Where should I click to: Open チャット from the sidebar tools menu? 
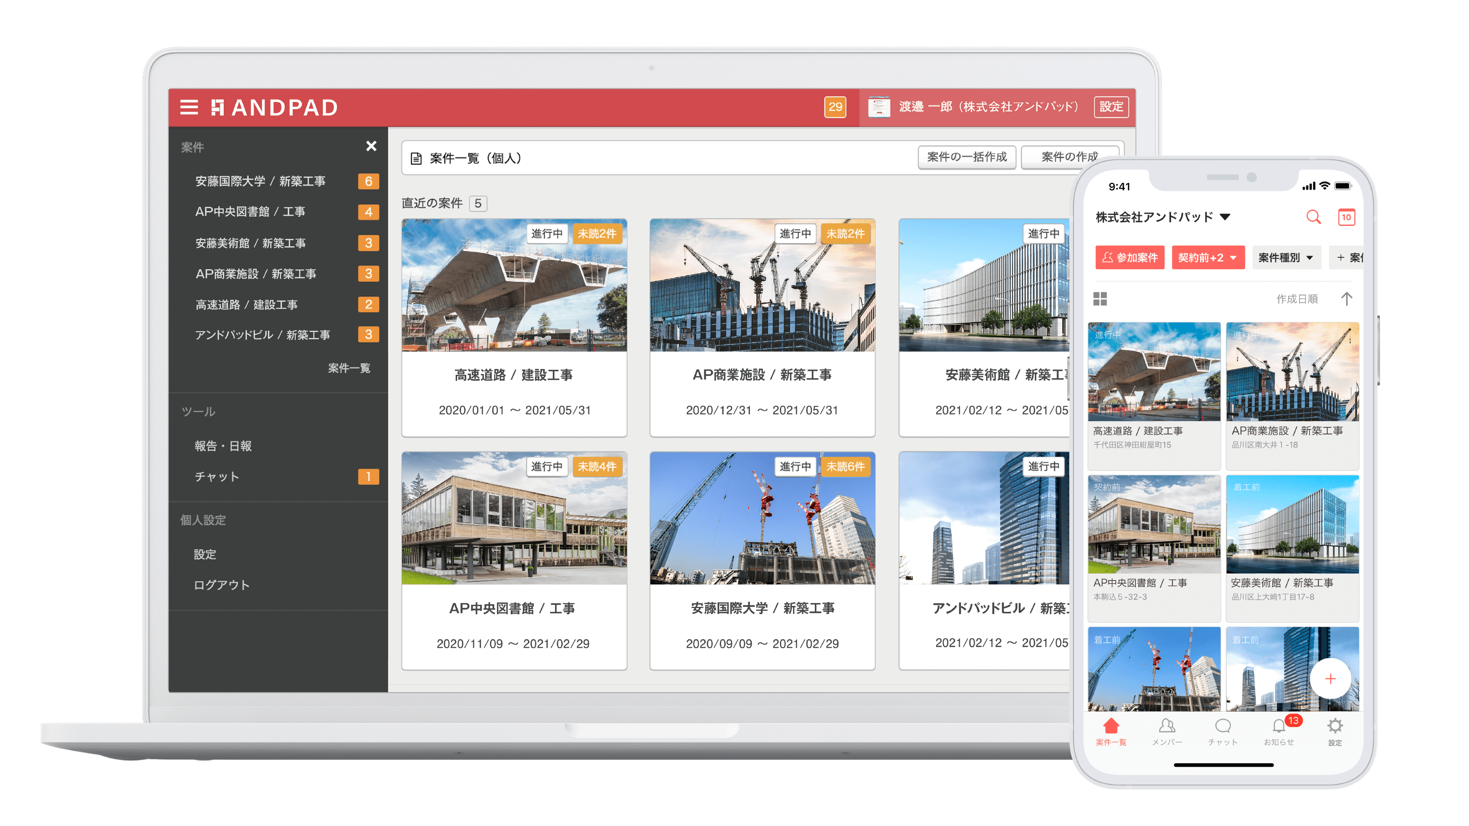[x=217, y=477]
